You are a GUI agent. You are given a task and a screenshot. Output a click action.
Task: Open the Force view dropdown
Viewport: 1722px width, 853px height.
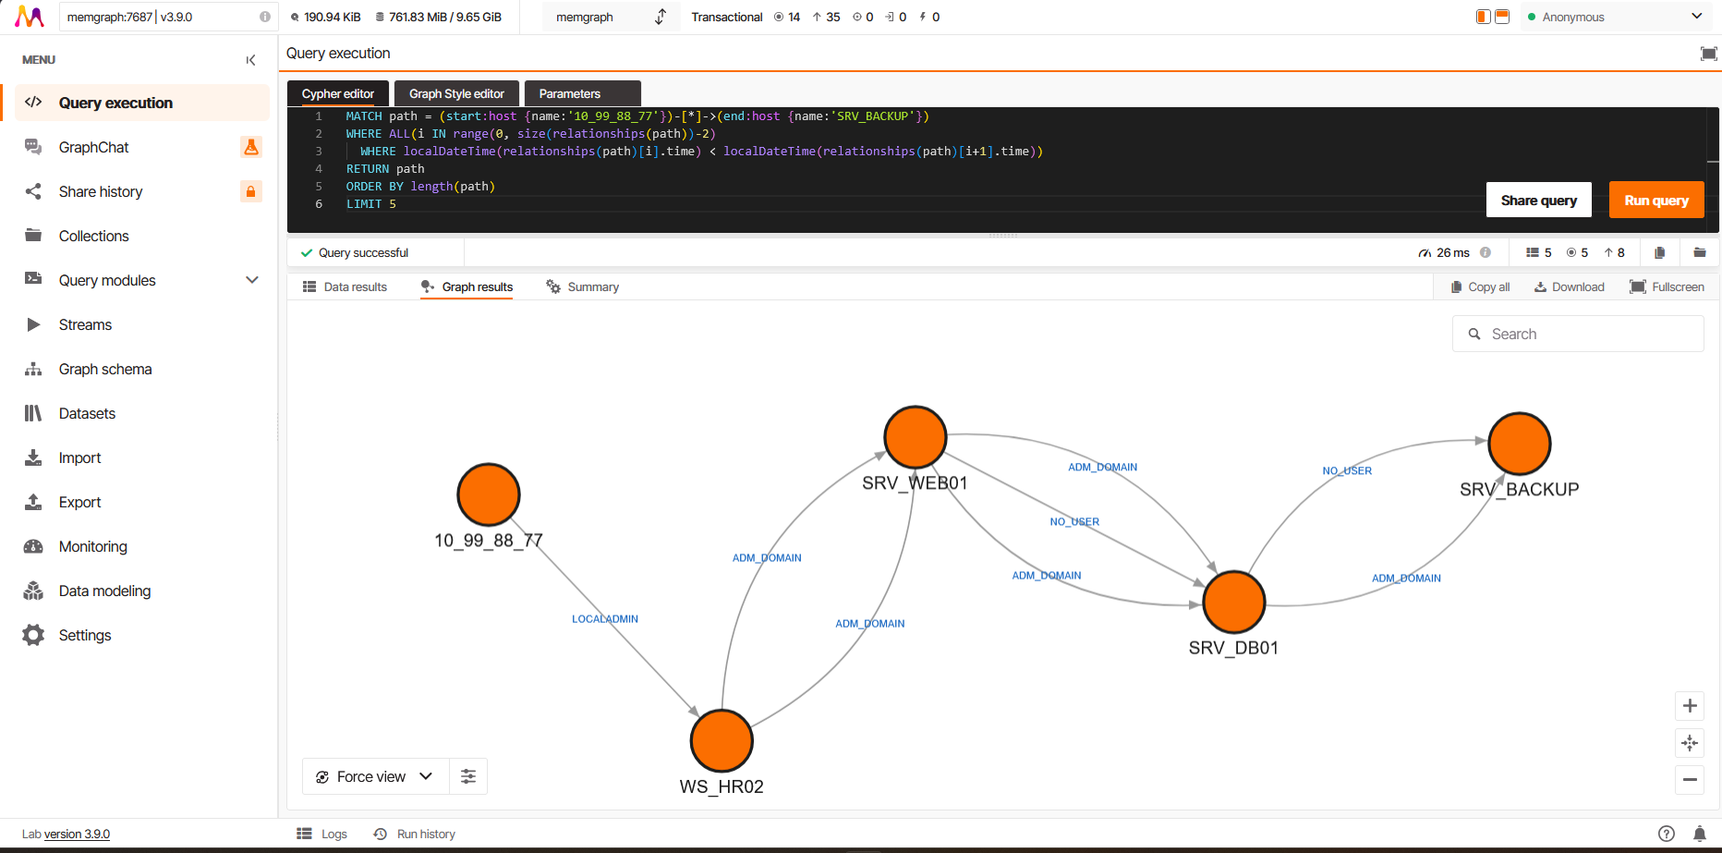374,776
